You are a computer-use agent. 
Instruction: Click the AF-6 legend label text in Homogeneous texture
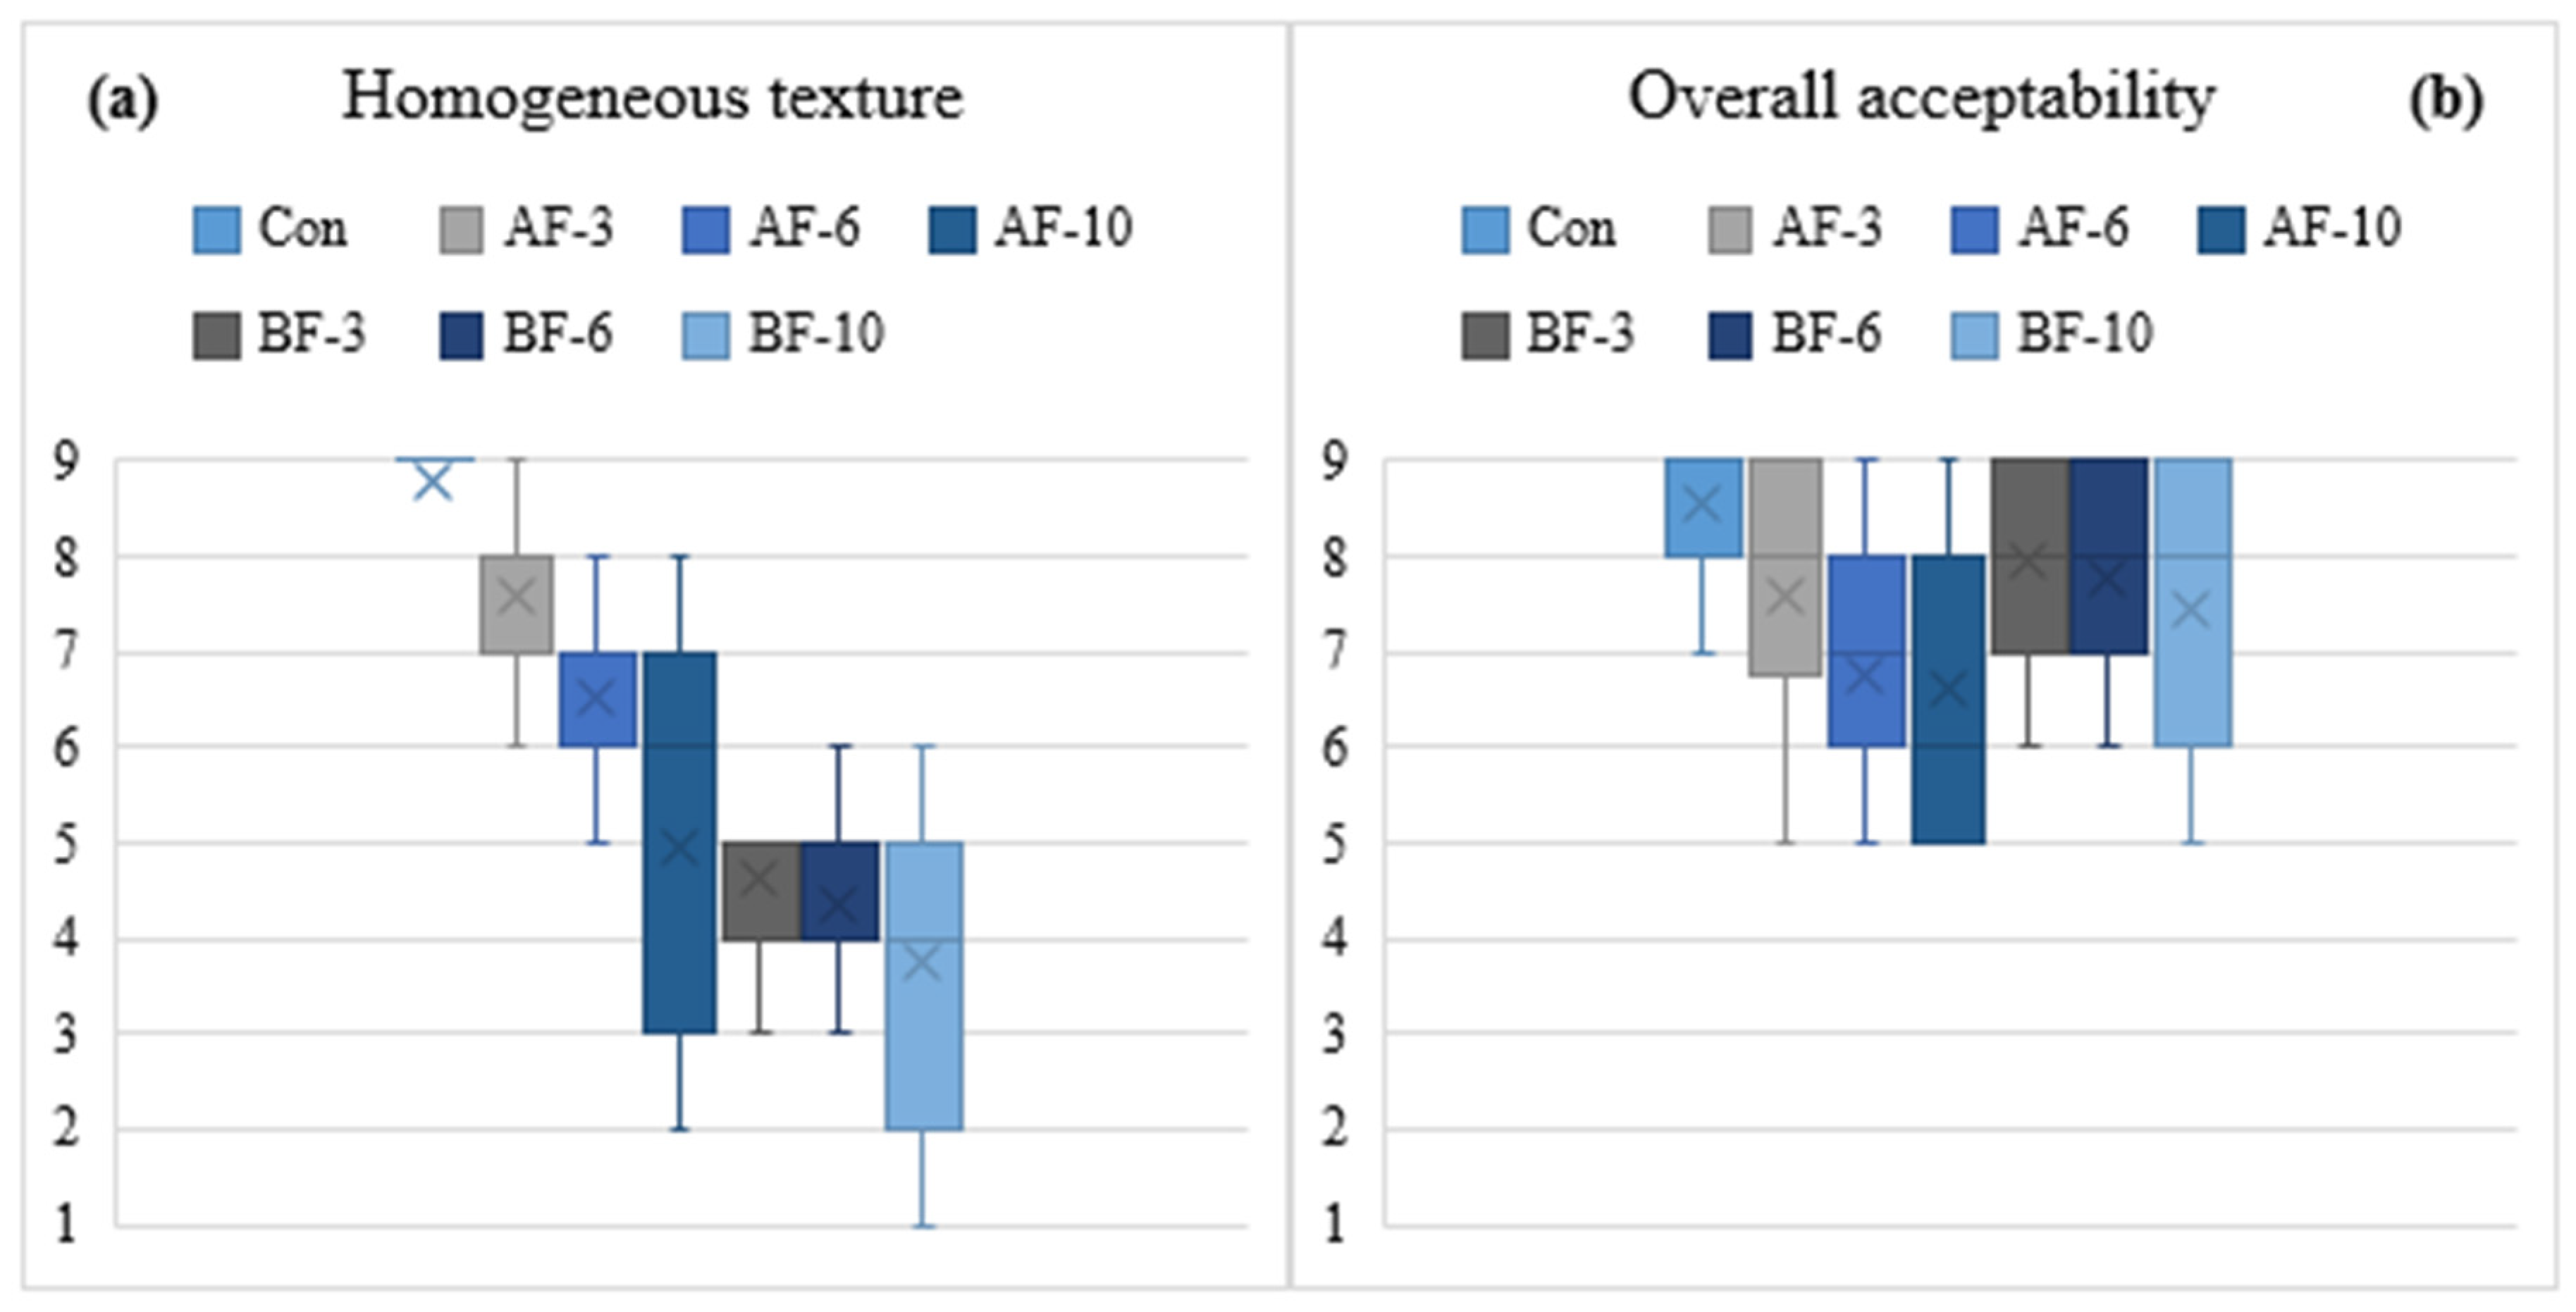coord(805,228)
